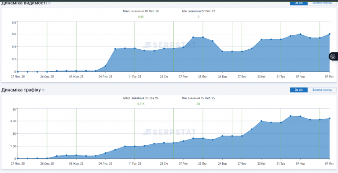
Task: Open info icon beside Динаміка видимості title
Action: pyautogui.click(x=49, y=3)
